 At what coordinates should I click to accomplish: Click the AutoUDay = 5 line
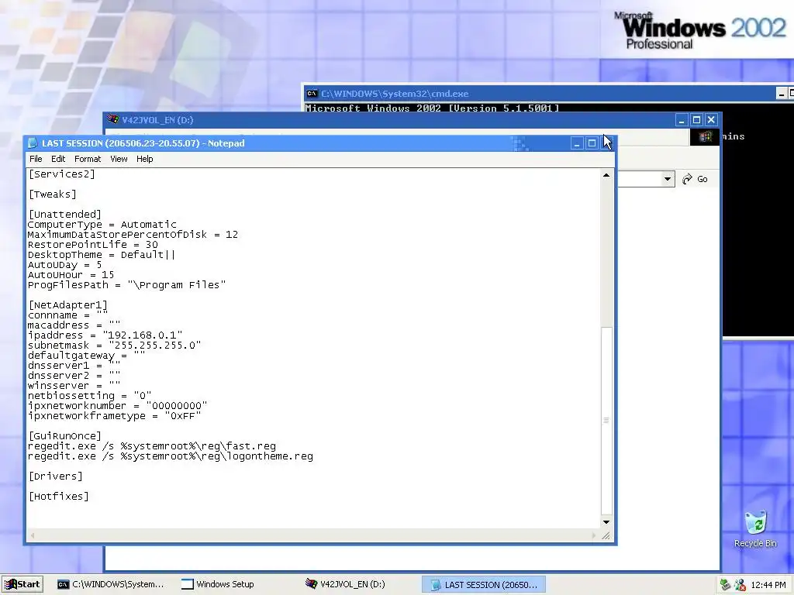64,265
